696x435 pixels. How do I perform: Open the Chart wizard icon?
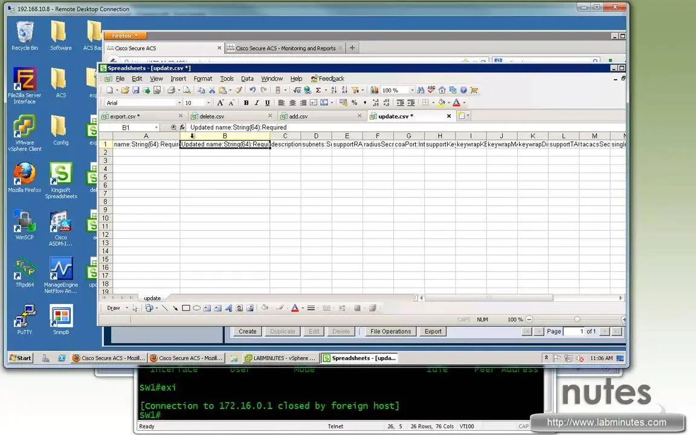coord(374,90)
